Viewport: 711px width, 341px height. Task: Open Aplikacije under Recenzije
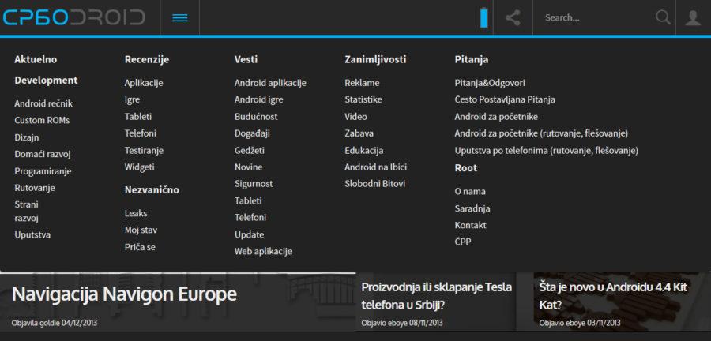[144, 83]
